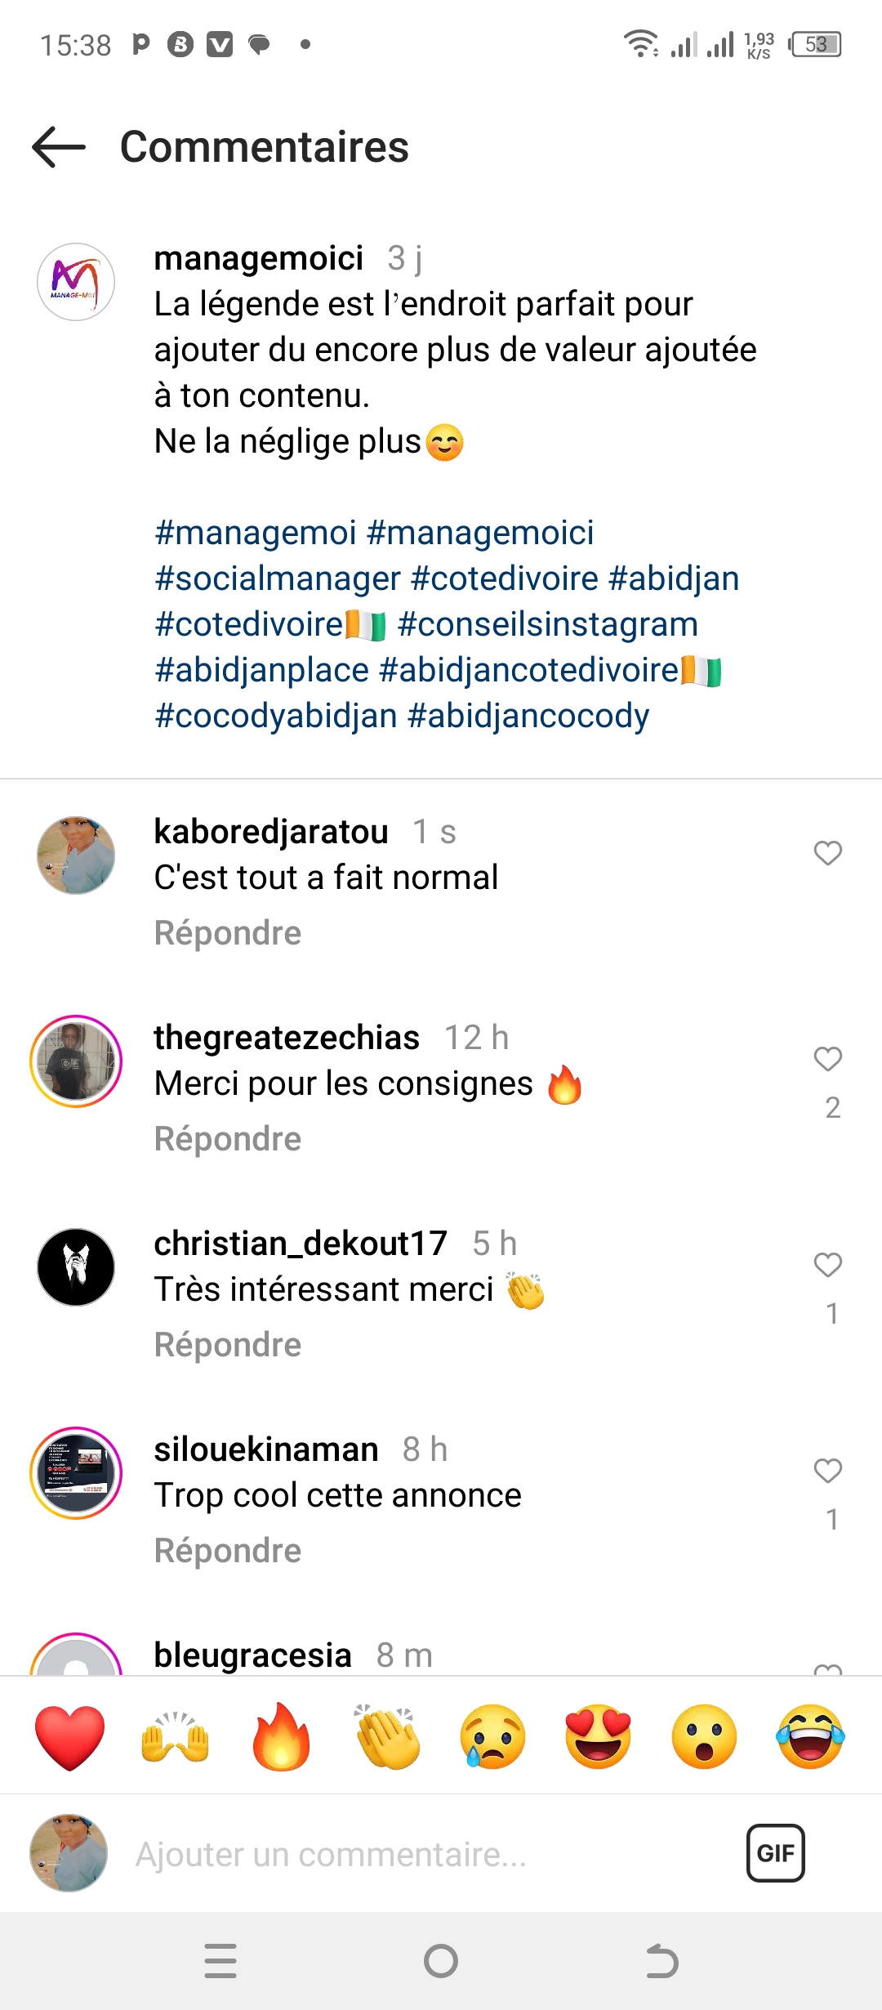The height and width of the screenshot is (2010, 882).
Task: Like thegreatezechias's comment
Action: [x=827, y=1059]
